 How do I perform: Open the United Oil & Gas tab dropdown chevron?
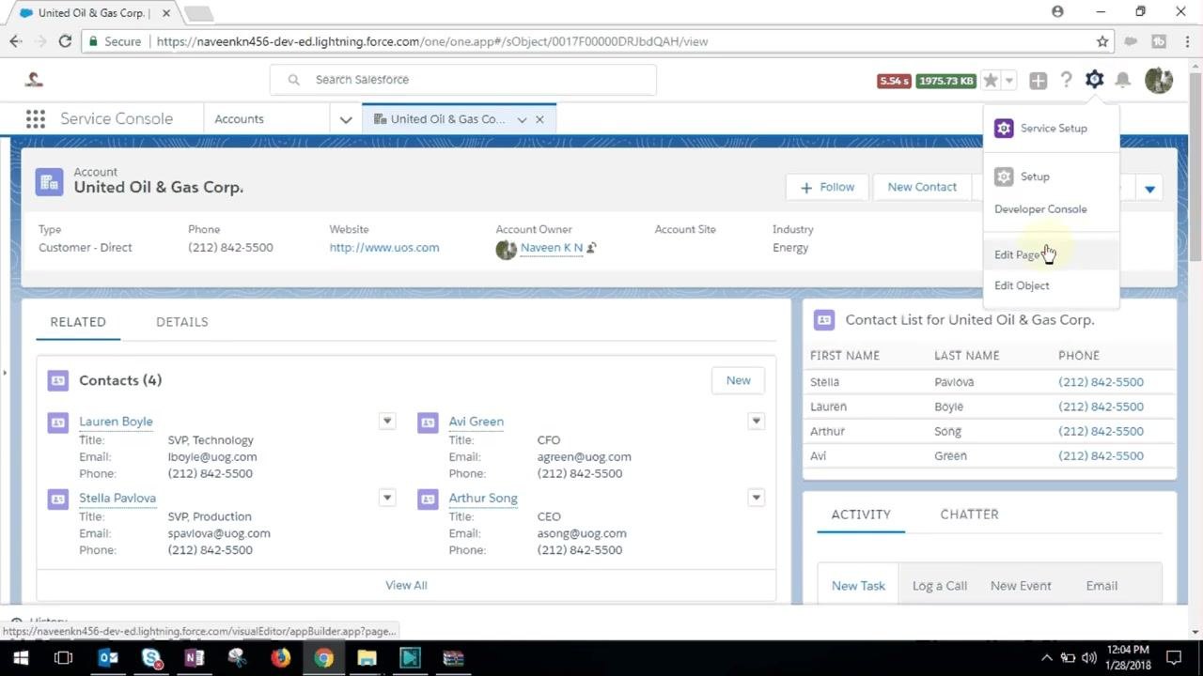pyautogui.click(x=522, y=119)
